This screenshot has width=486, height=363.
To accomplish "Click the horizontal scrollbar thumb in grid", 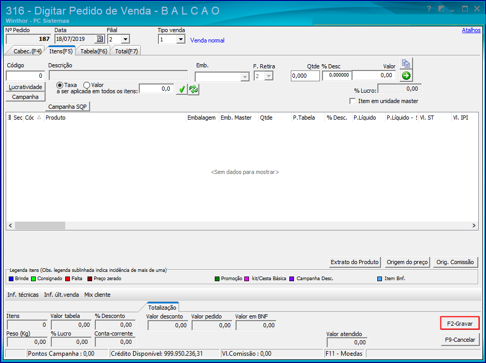I will click(x=40, y=225).
